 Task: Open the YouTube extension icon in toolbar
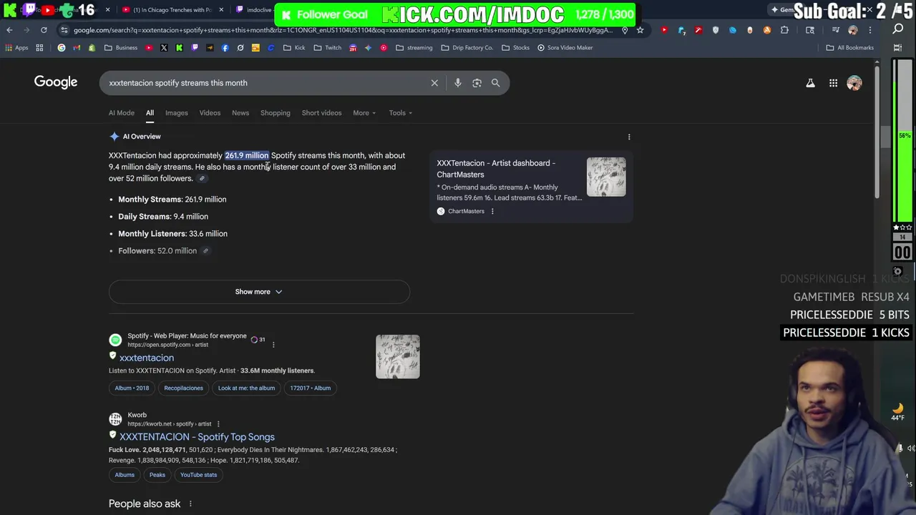[x=664, y=30]
